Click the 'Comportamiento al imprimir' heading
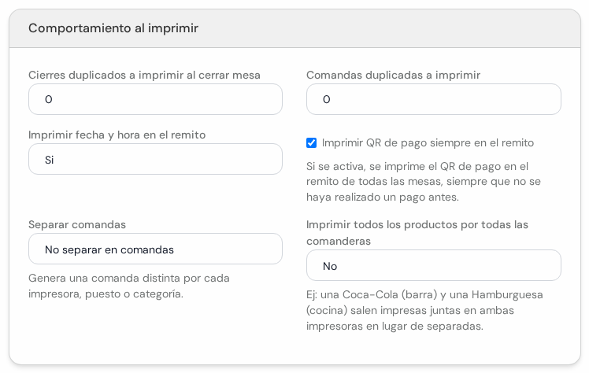Image resolution: width=589 pixels, height=373 pixels. click(x=113, y=28)
